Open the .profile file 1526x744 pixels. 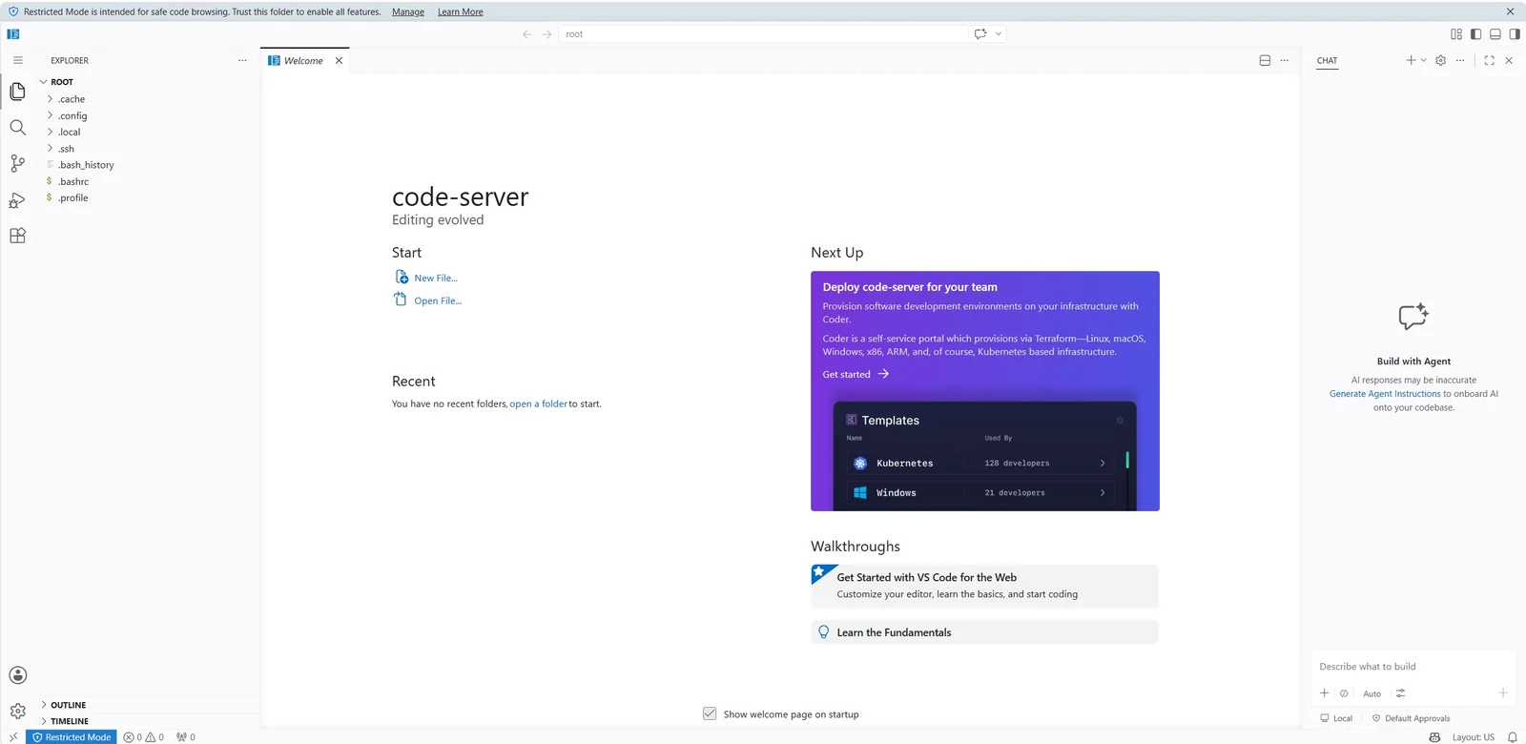[148, 197]
